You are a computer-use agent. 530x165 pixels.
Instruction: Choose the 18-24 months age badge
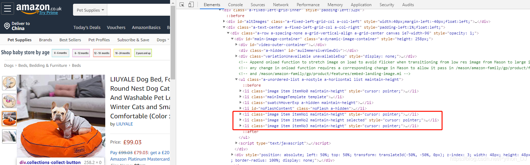[122, 53]
